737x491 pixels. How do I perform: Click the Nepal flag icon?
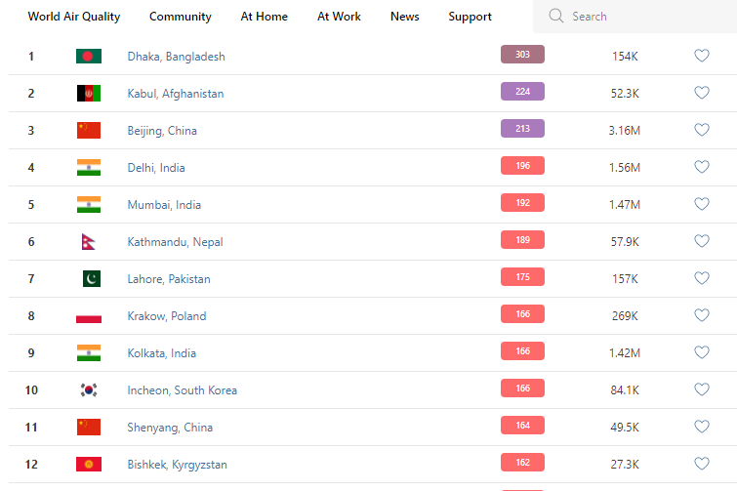click(89, 241)
